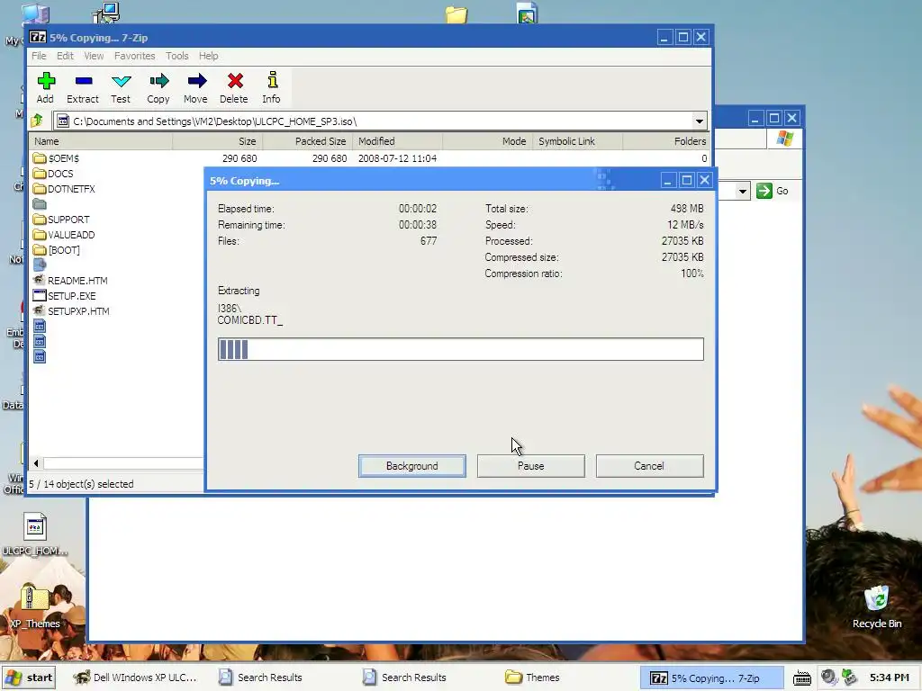Select the [BOOT] folder
Image resolution: width=922 pixels, height=691 pixels.
(57, 250)
